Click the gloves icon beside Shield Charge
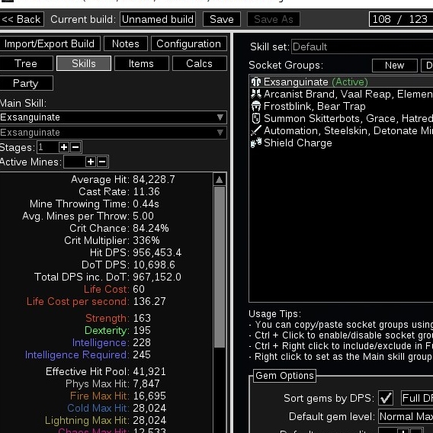The height and width of the screenshot is (433, 433). (x=256, y=143)
